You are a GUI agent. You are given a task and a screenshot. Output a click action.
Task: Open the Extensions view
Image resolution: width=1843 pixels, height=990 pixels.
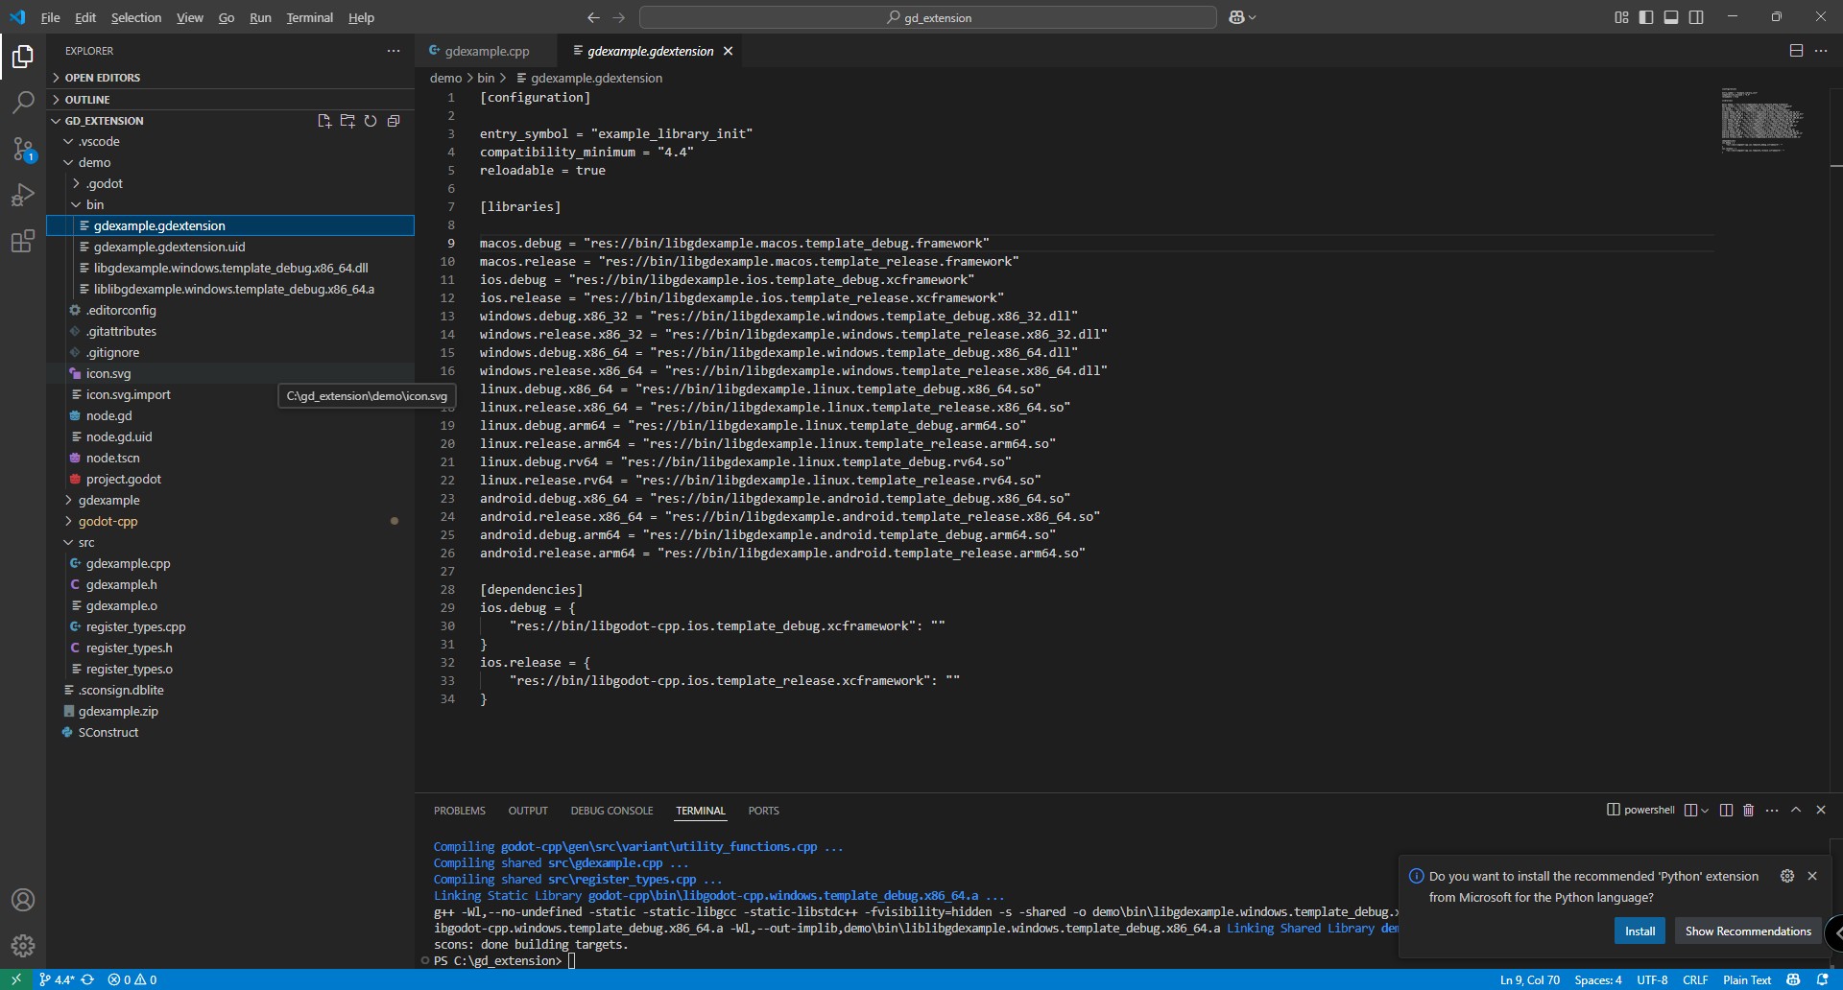coord(23,241)
